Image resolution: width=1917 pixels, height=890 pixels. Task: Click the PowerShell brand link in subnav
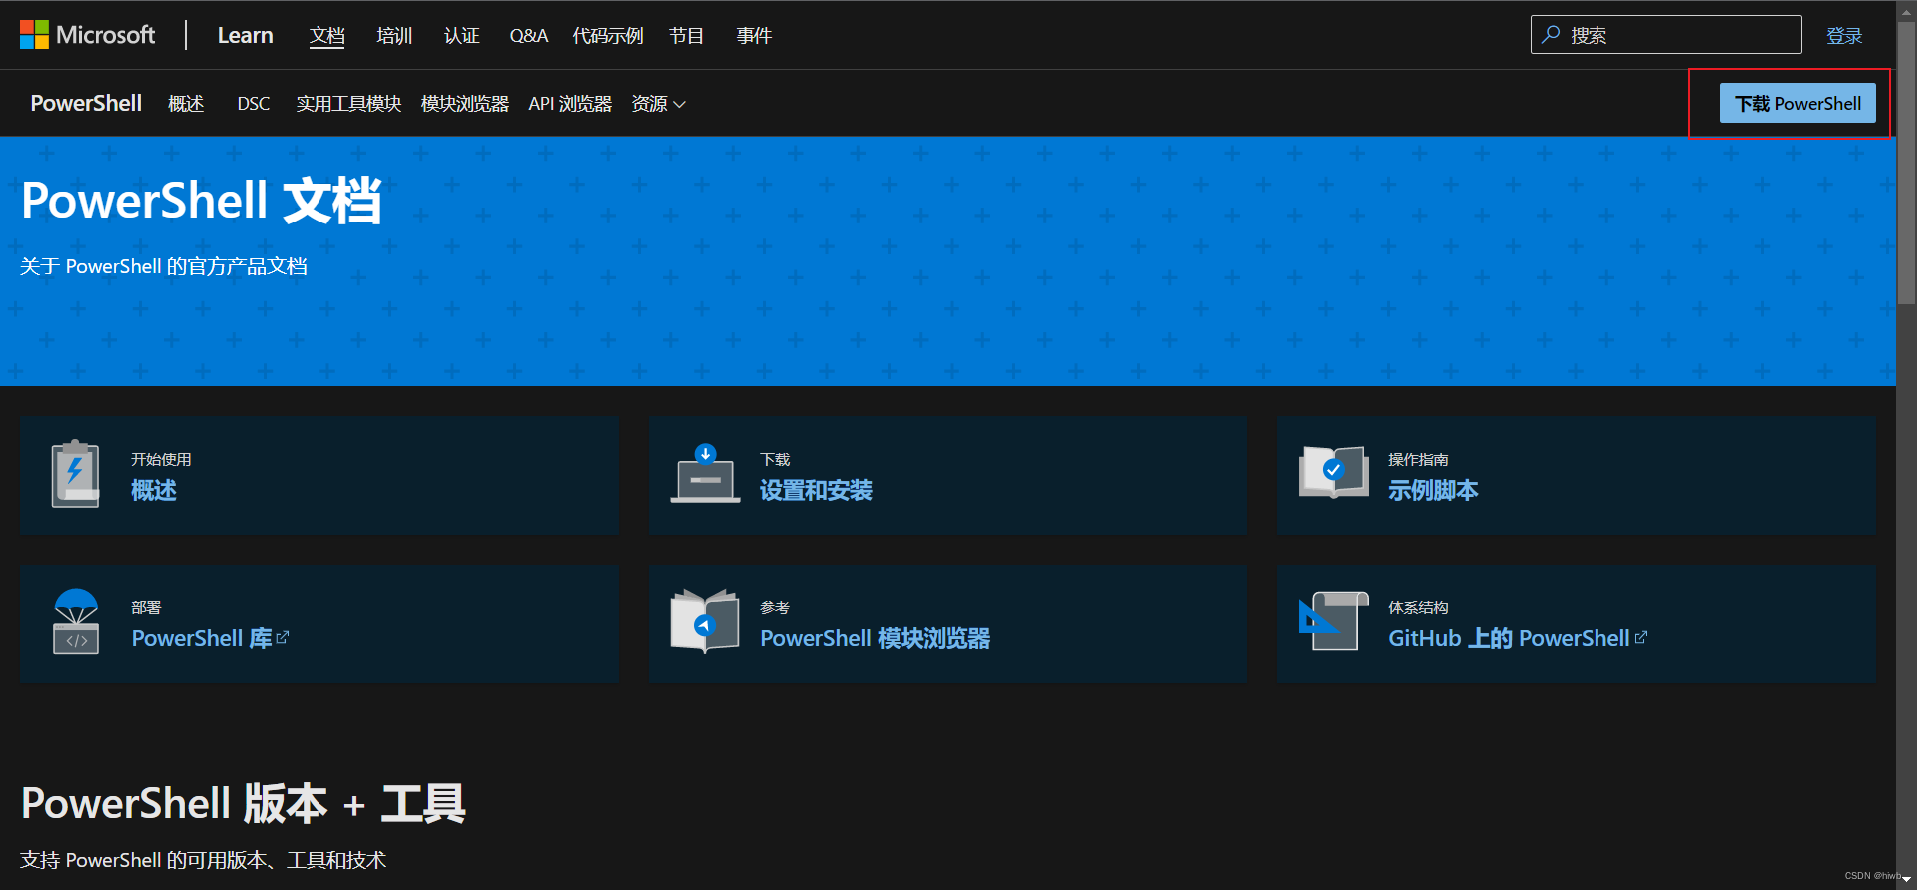(x=86, y=104)
